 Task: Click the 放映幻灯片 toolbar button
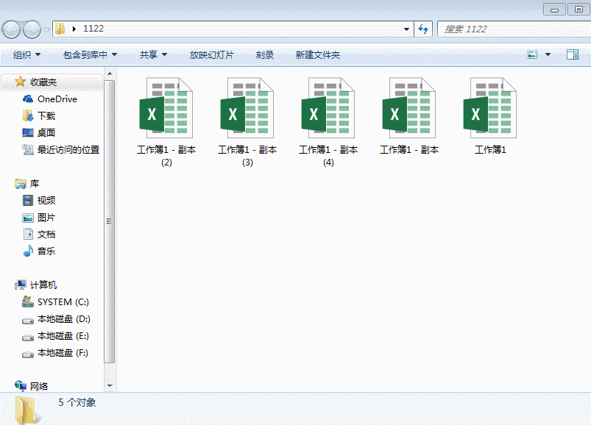[x=212, y=55]
